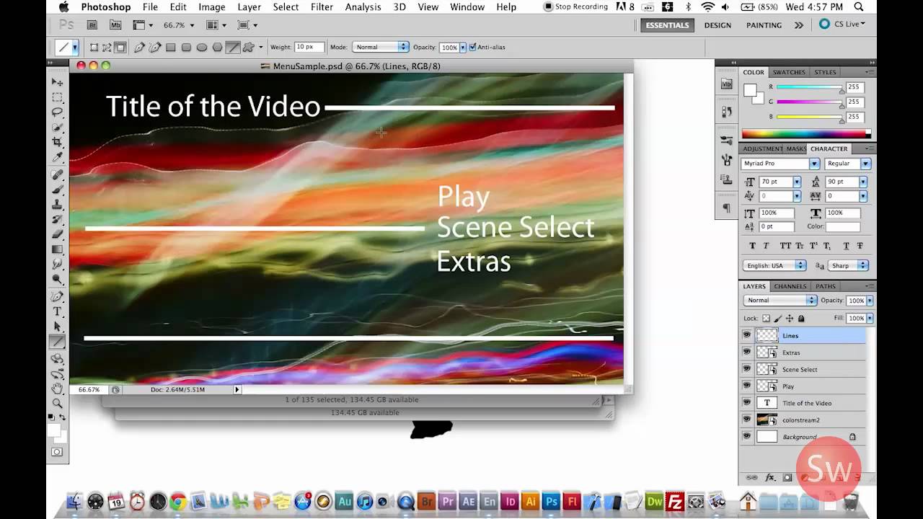Hide the Extras layer
Image resolution: width=923 pixels, height=519 pixels.
pyautogui.click(x=746, y=352)
